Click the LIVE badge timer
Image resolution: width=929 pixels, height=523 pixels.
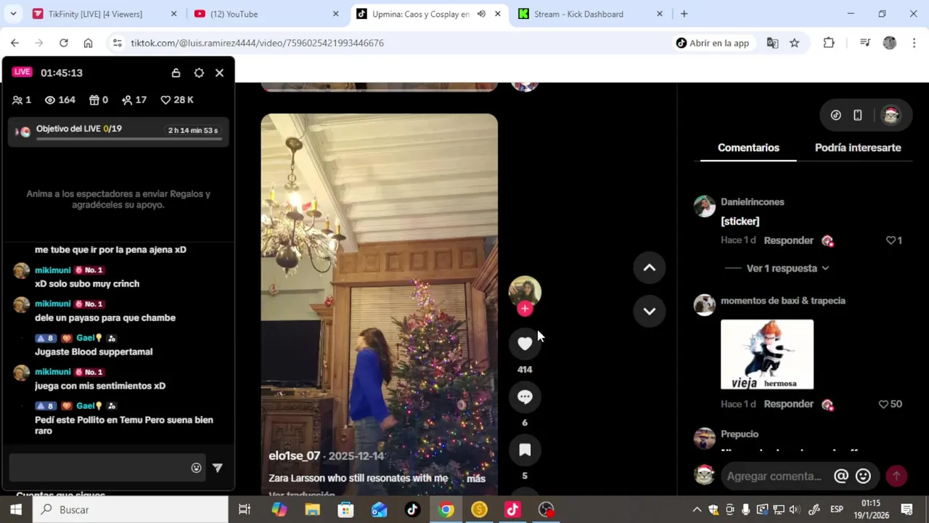click(22, 72)
